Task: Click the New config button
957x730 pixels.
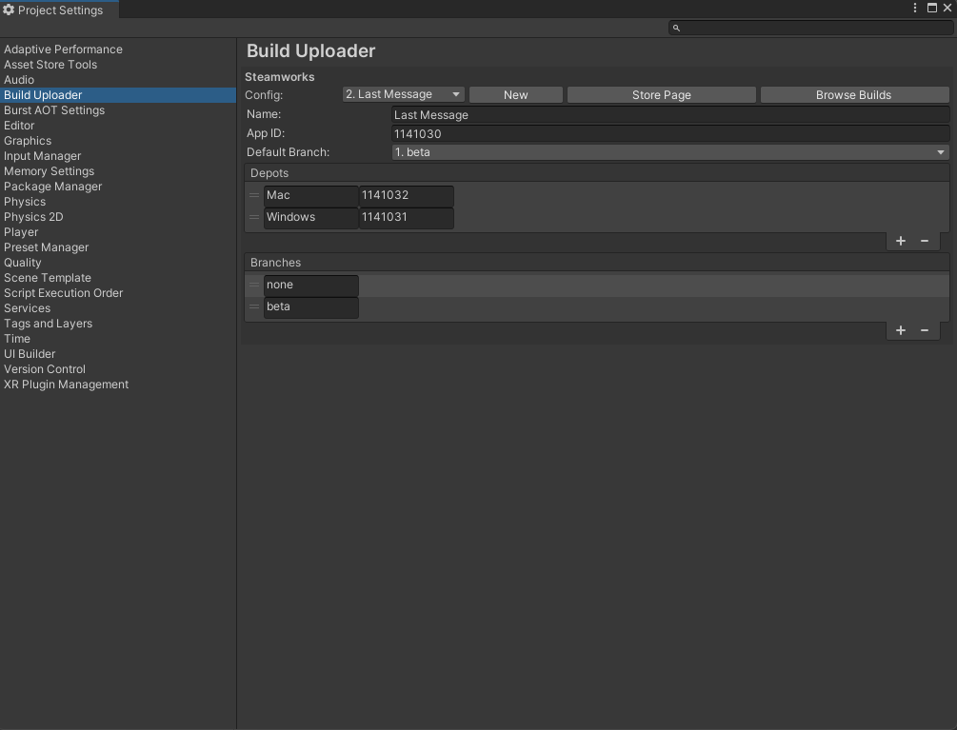Action: pos(515,94)
